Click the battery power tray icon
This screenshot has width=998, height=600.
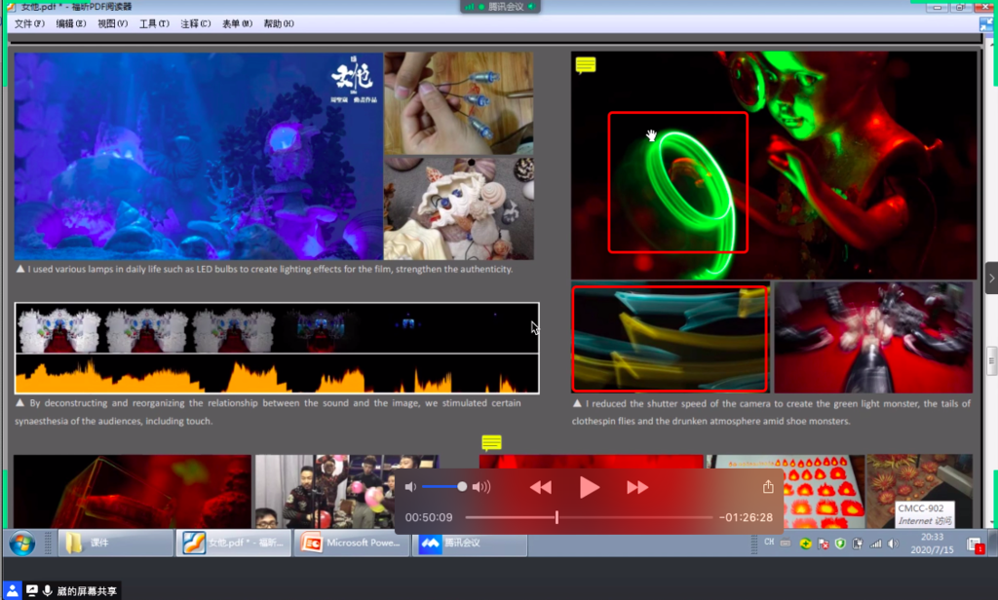858,544
